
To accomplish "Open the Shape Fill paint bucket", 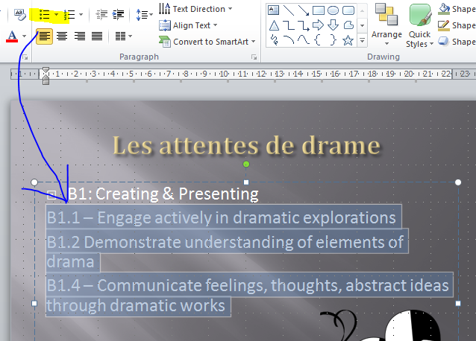I will click(457, 9).
